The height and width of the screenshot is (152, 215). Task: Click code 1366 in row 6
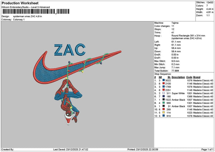click(x=190, y=96)
